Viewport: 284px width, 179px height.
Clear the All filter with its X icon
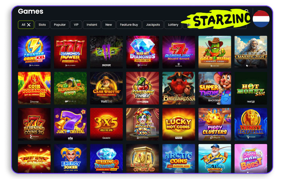[29, 25]
